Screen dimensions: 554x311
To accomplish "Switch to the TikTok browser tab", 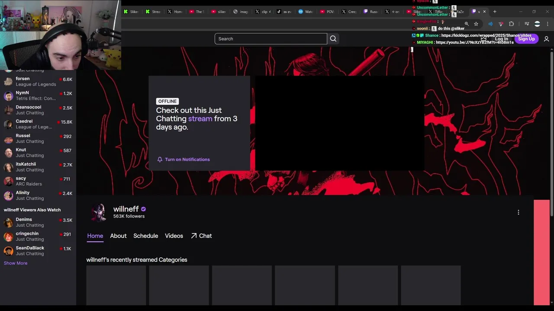I will (285, 12).
